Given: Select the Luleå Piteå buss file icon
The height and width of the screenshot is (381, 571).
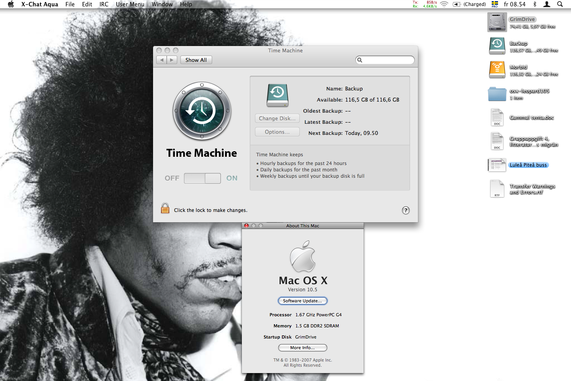Looking at the screenshot, I should coord(497,165).
